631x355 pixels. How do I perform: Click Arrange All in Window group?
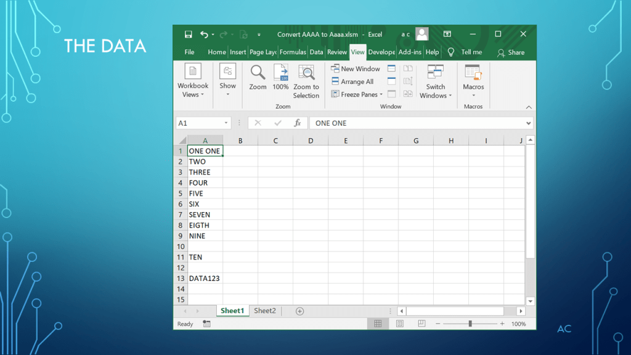pyautogui.click(x=352, y=81)
